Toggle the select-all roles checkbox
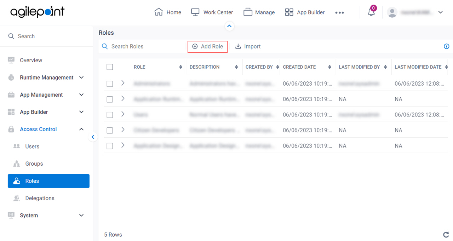The image size is (453, 241). [110, 67]
